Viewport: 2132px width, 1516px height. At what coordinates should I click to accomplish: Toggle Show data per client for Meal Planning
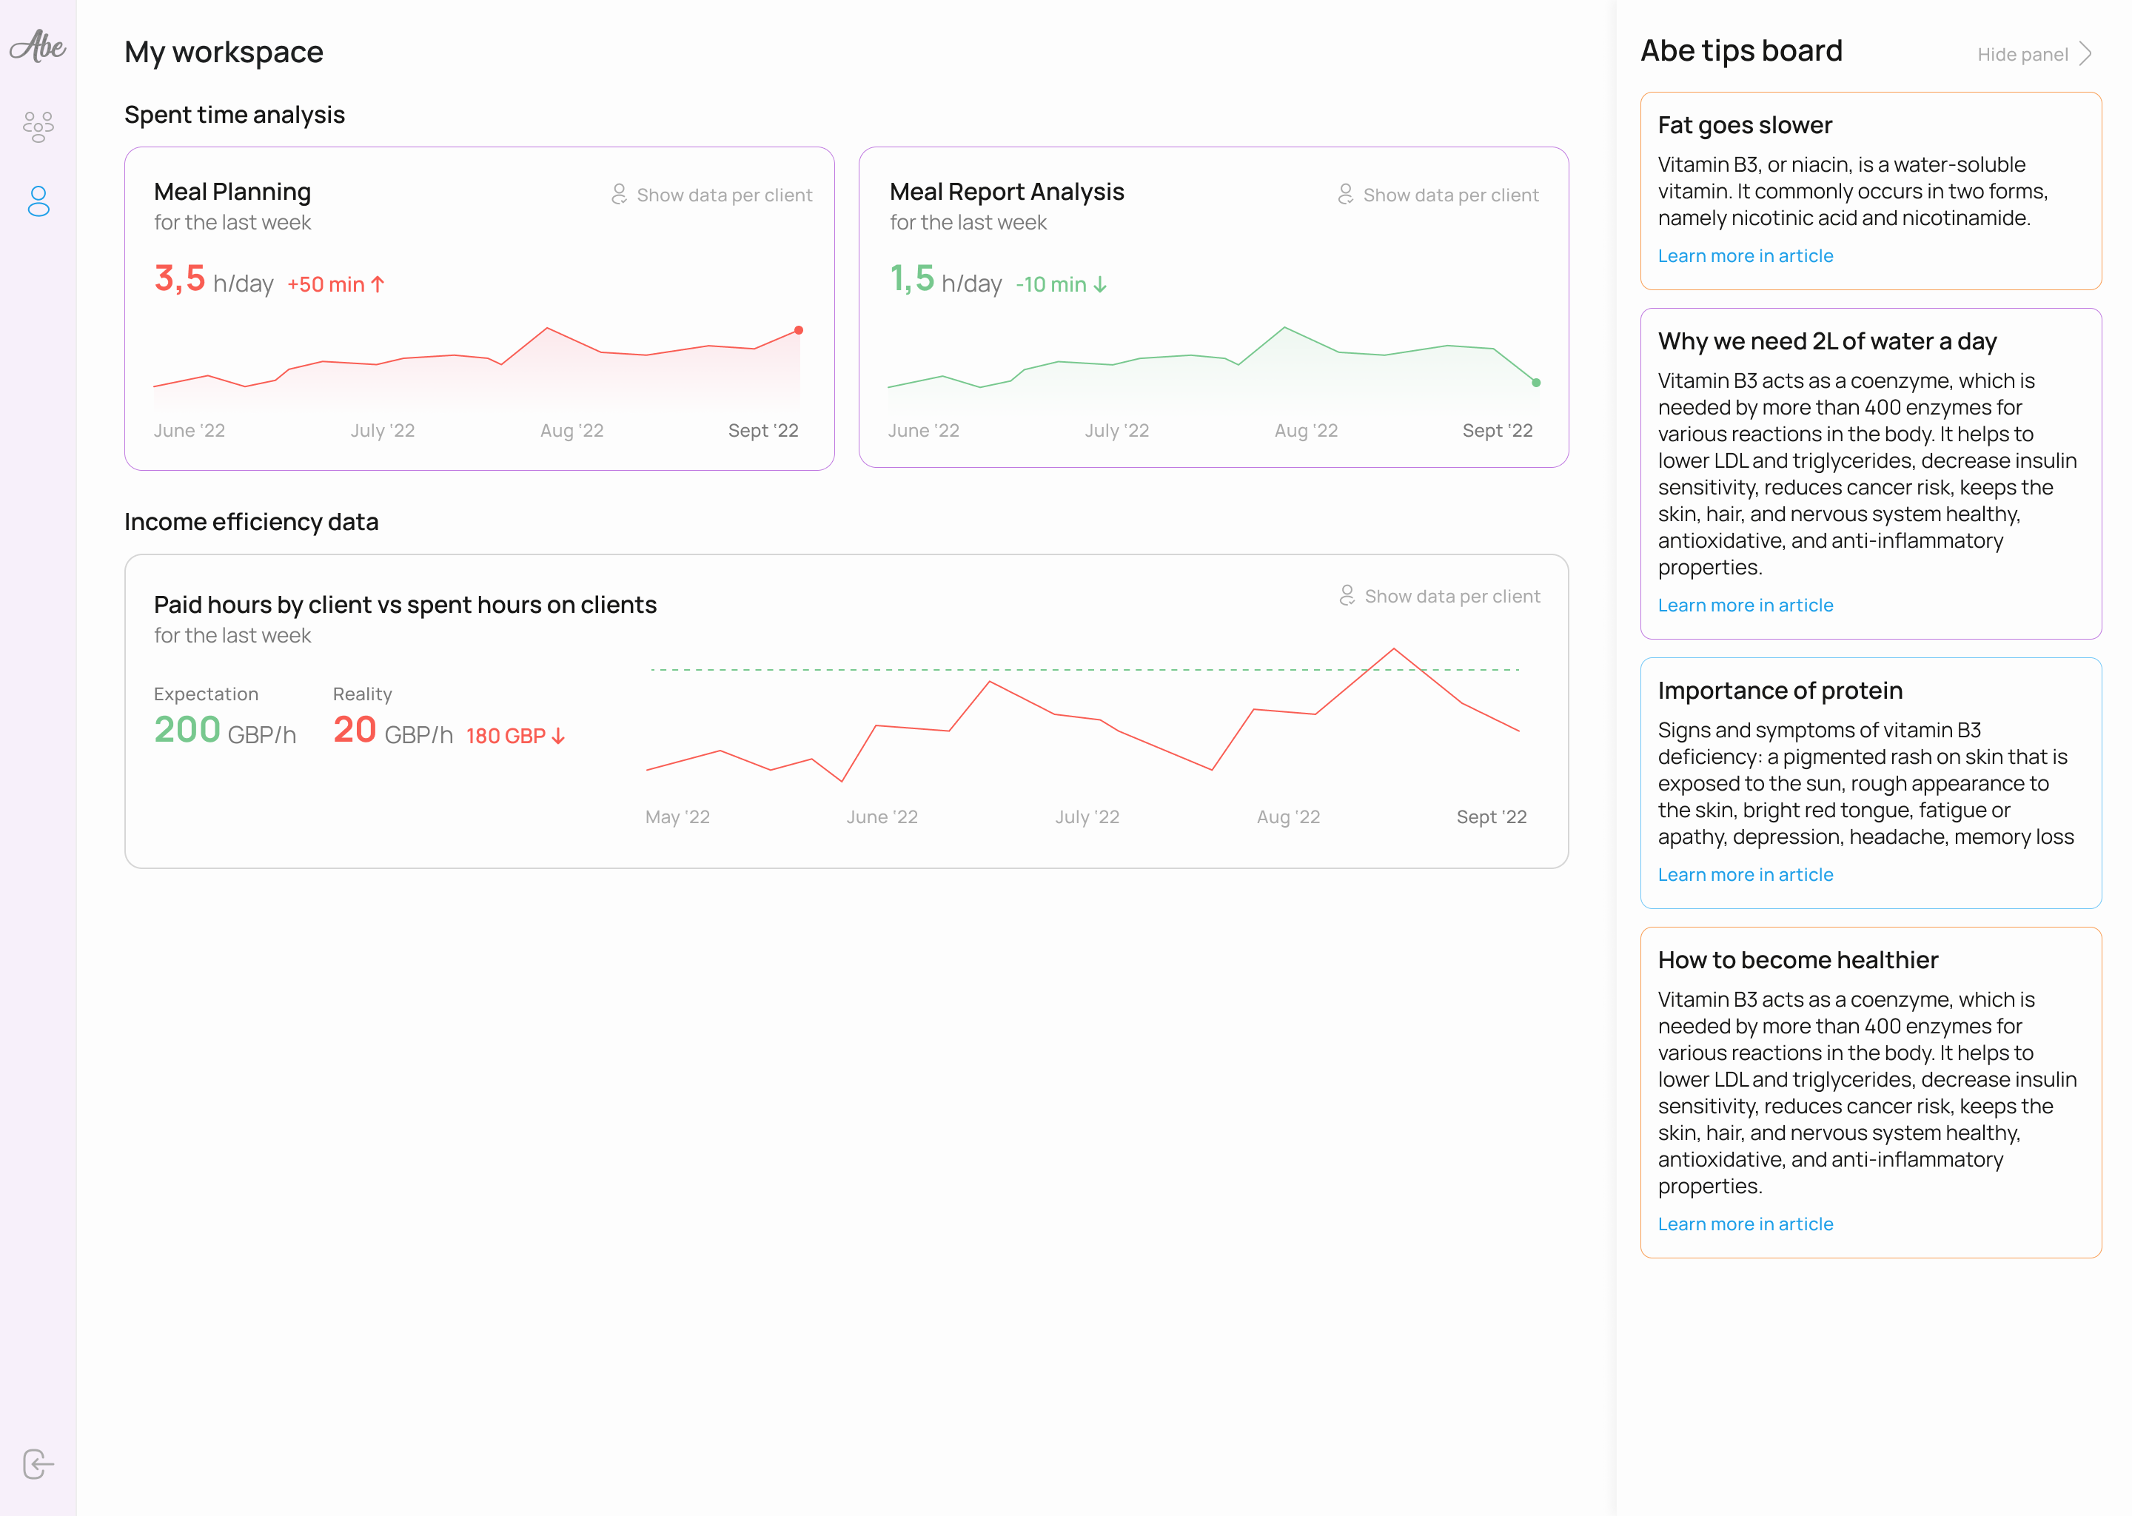(x=724, y=195)
